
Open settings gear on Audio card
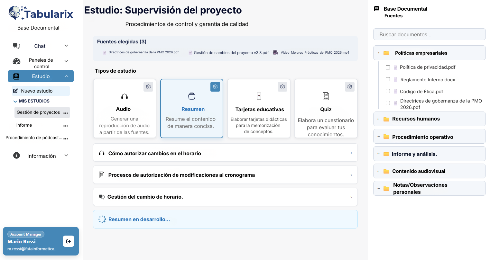coord(148,87)
